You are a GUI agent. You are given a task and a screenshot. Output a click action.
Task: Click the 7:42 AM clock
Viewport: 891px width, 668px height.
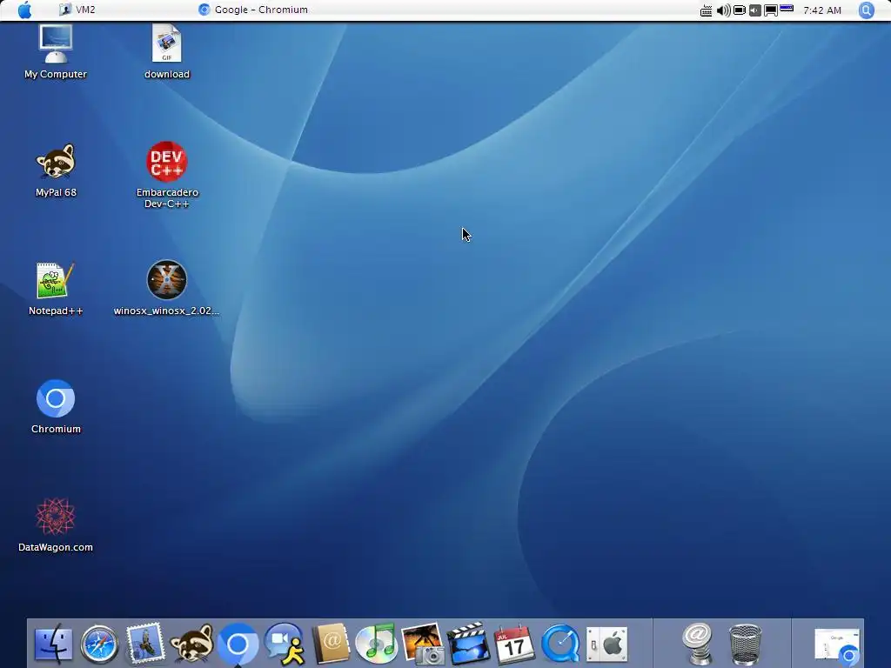pos(821,10)
